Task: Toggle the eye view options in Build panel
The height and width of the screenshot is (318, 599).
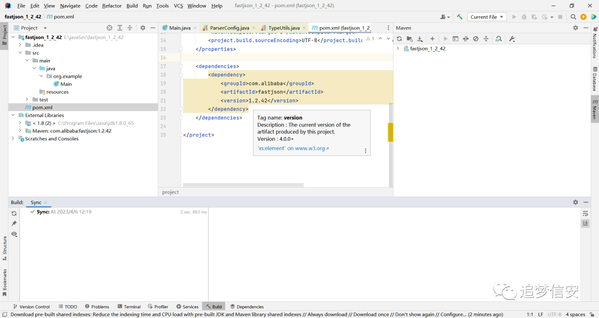Action: 14,234
